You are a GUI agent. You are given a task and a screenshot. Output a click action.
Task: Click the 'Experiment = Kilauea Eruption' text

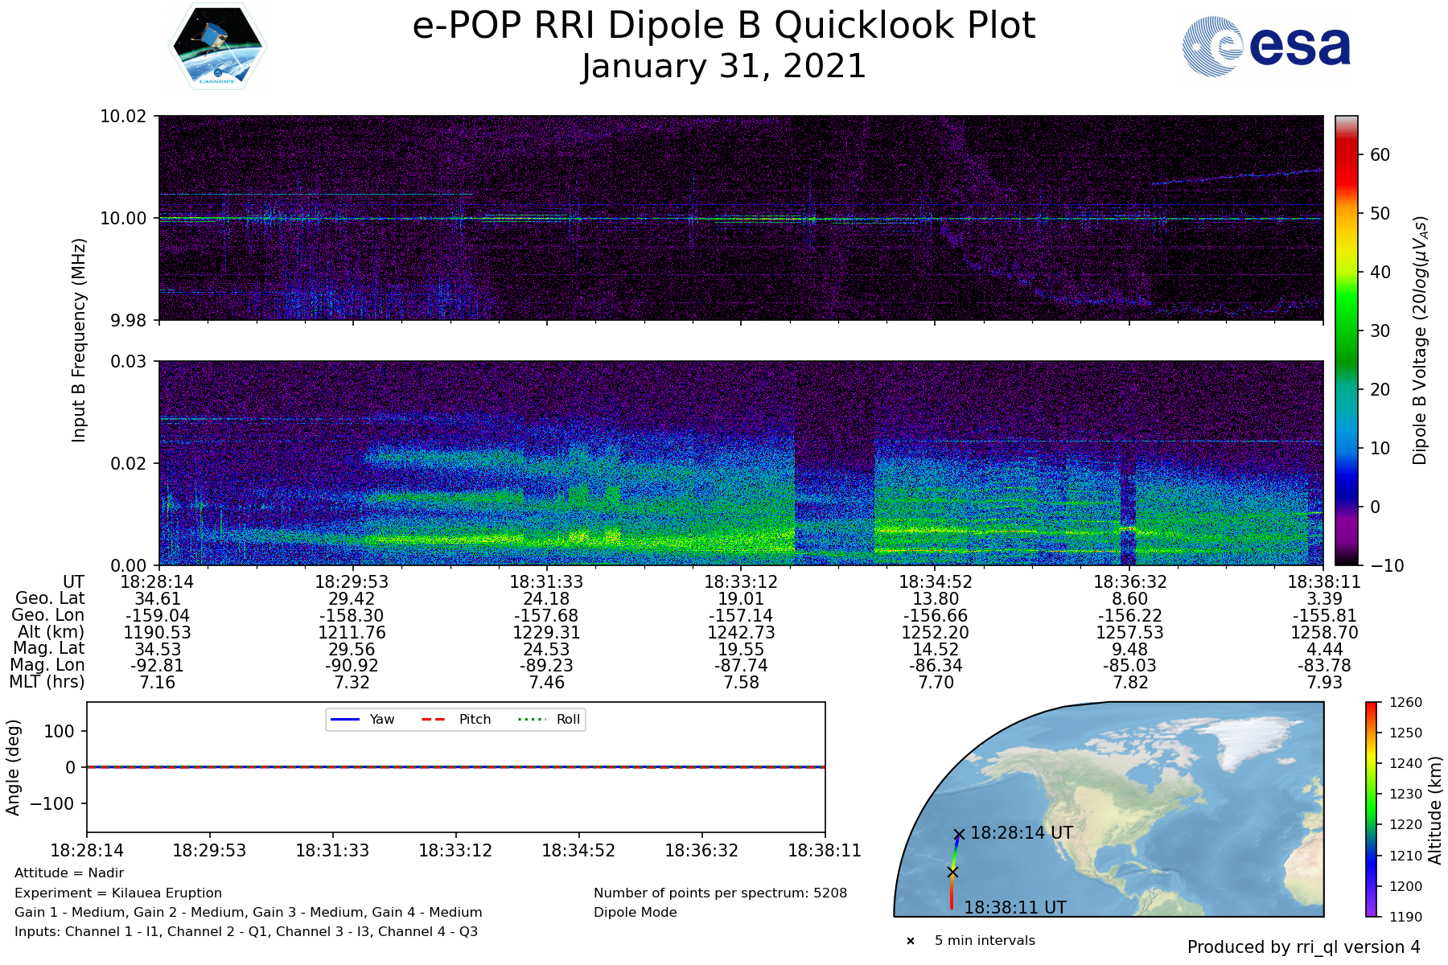[x=118, y=893]
